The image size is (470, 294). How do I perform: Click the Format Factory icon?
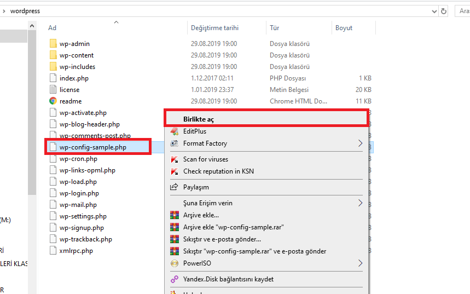click(175, 143)
